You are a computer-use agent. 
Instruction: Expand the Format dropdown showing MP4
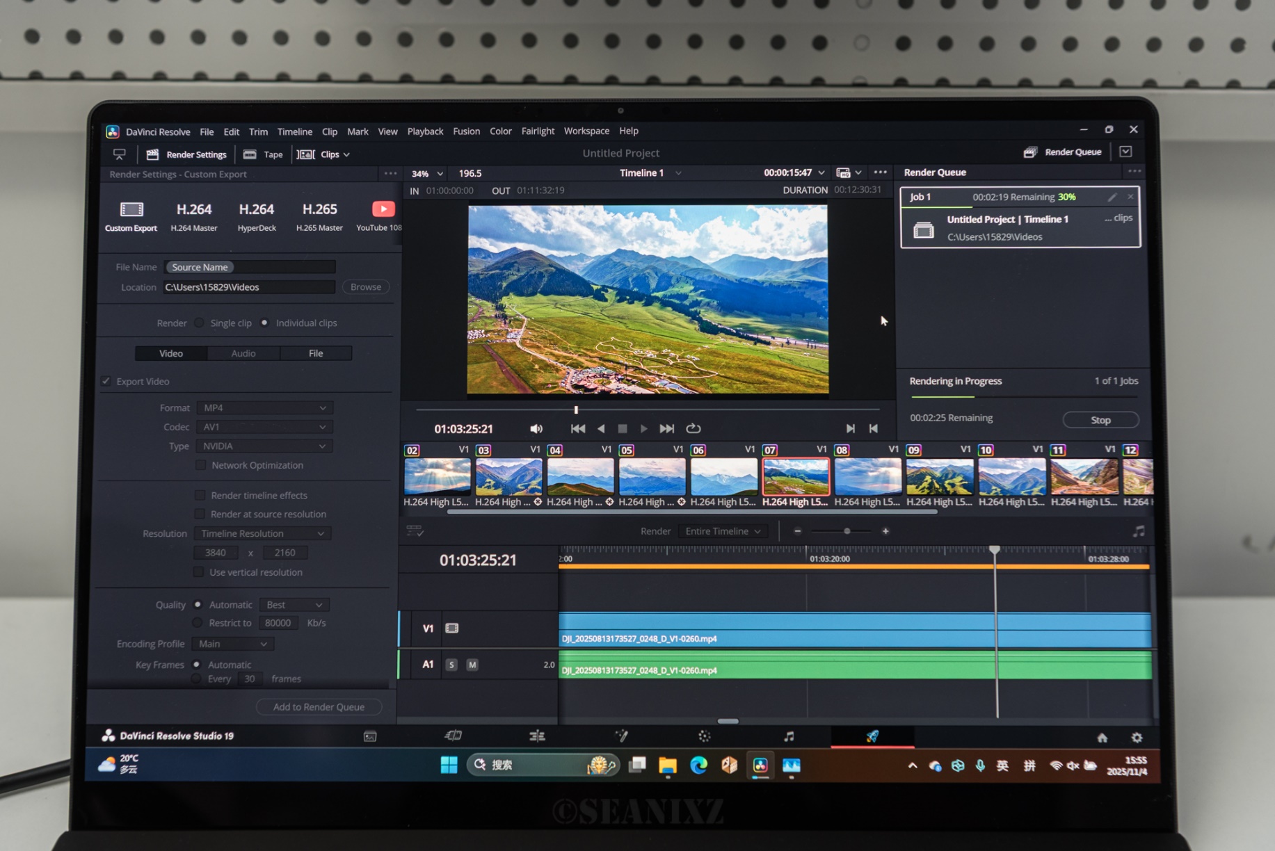264,408
